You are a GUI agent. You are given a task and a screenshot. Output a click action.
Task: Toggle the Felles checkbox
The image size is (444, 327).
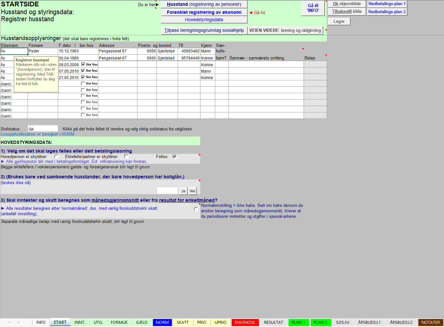tap(174, 156)
